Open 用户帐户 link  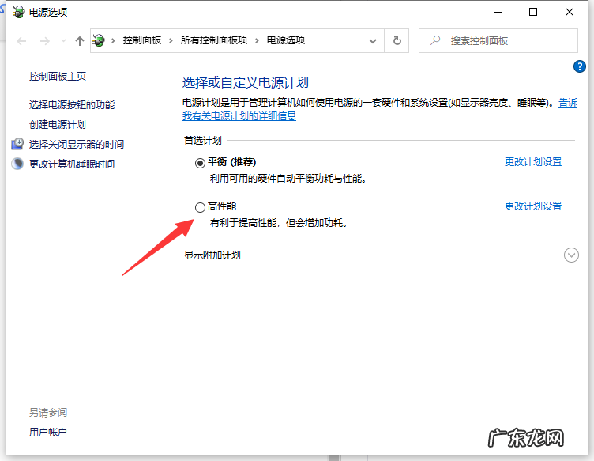point(48,432)
